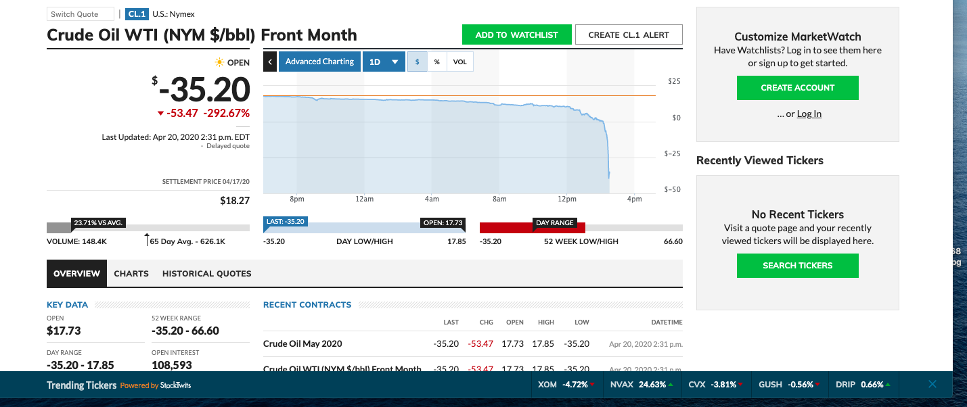Click the VOLUME: 148.4K text
The width and height of the screenshot is (967, 407).
(76, 241)
